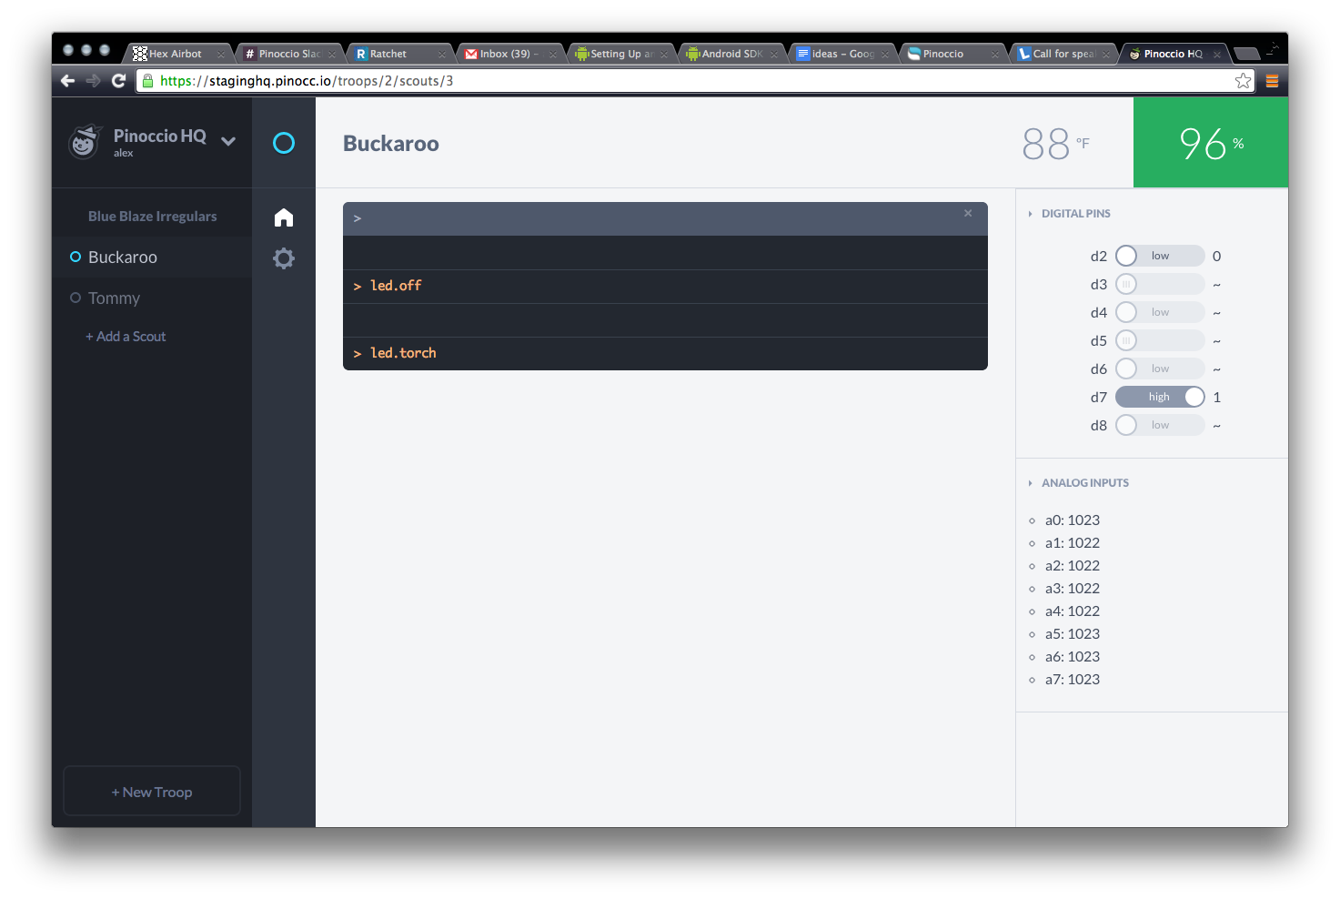Screen dimensions: 1340x899
Task: Switch digital pin d7 to low
Action: point(1160,397)
